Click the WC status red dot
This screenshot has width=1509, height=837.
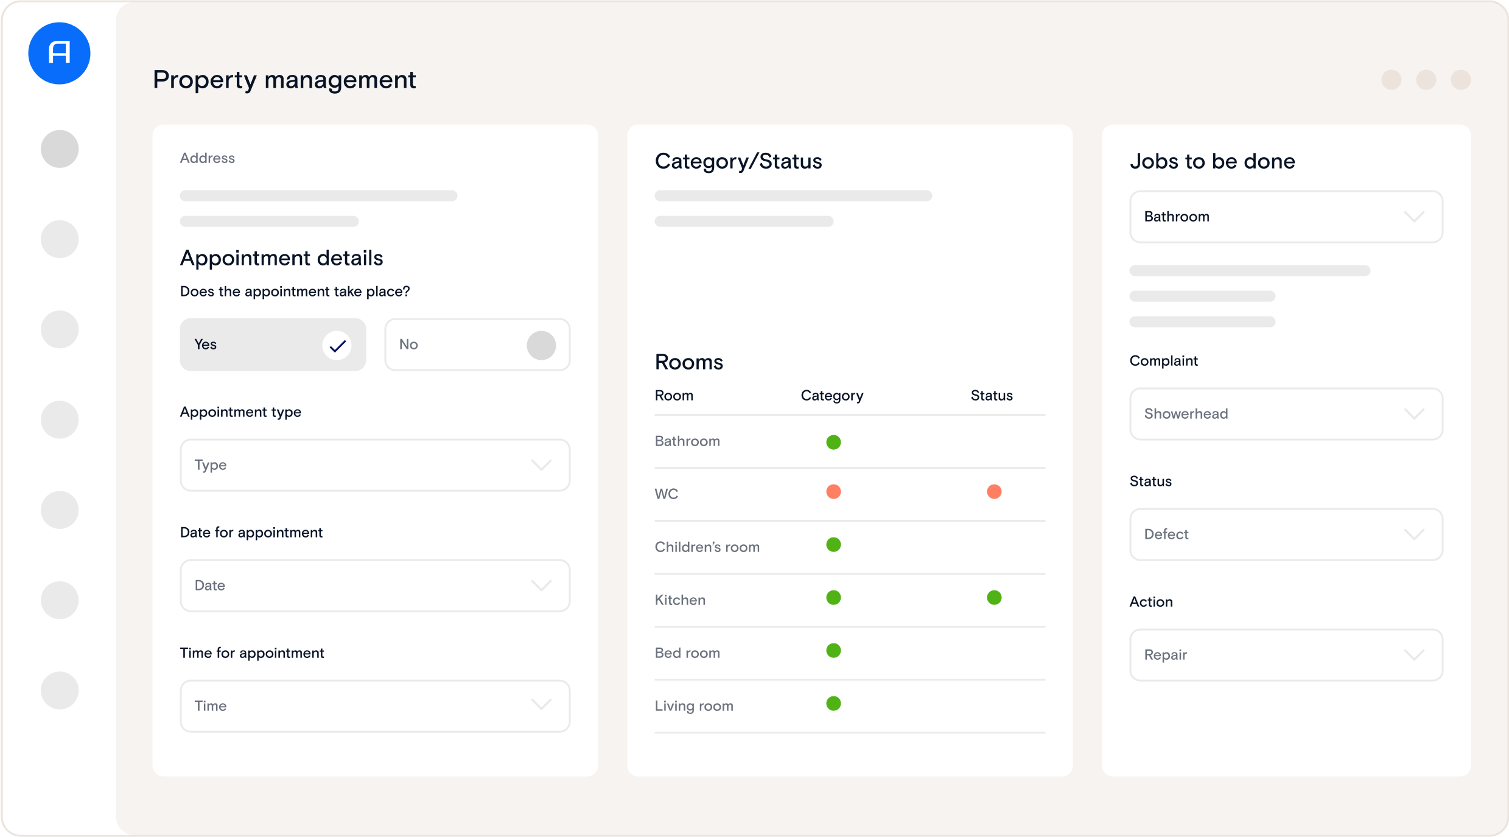tap(993, 491)
